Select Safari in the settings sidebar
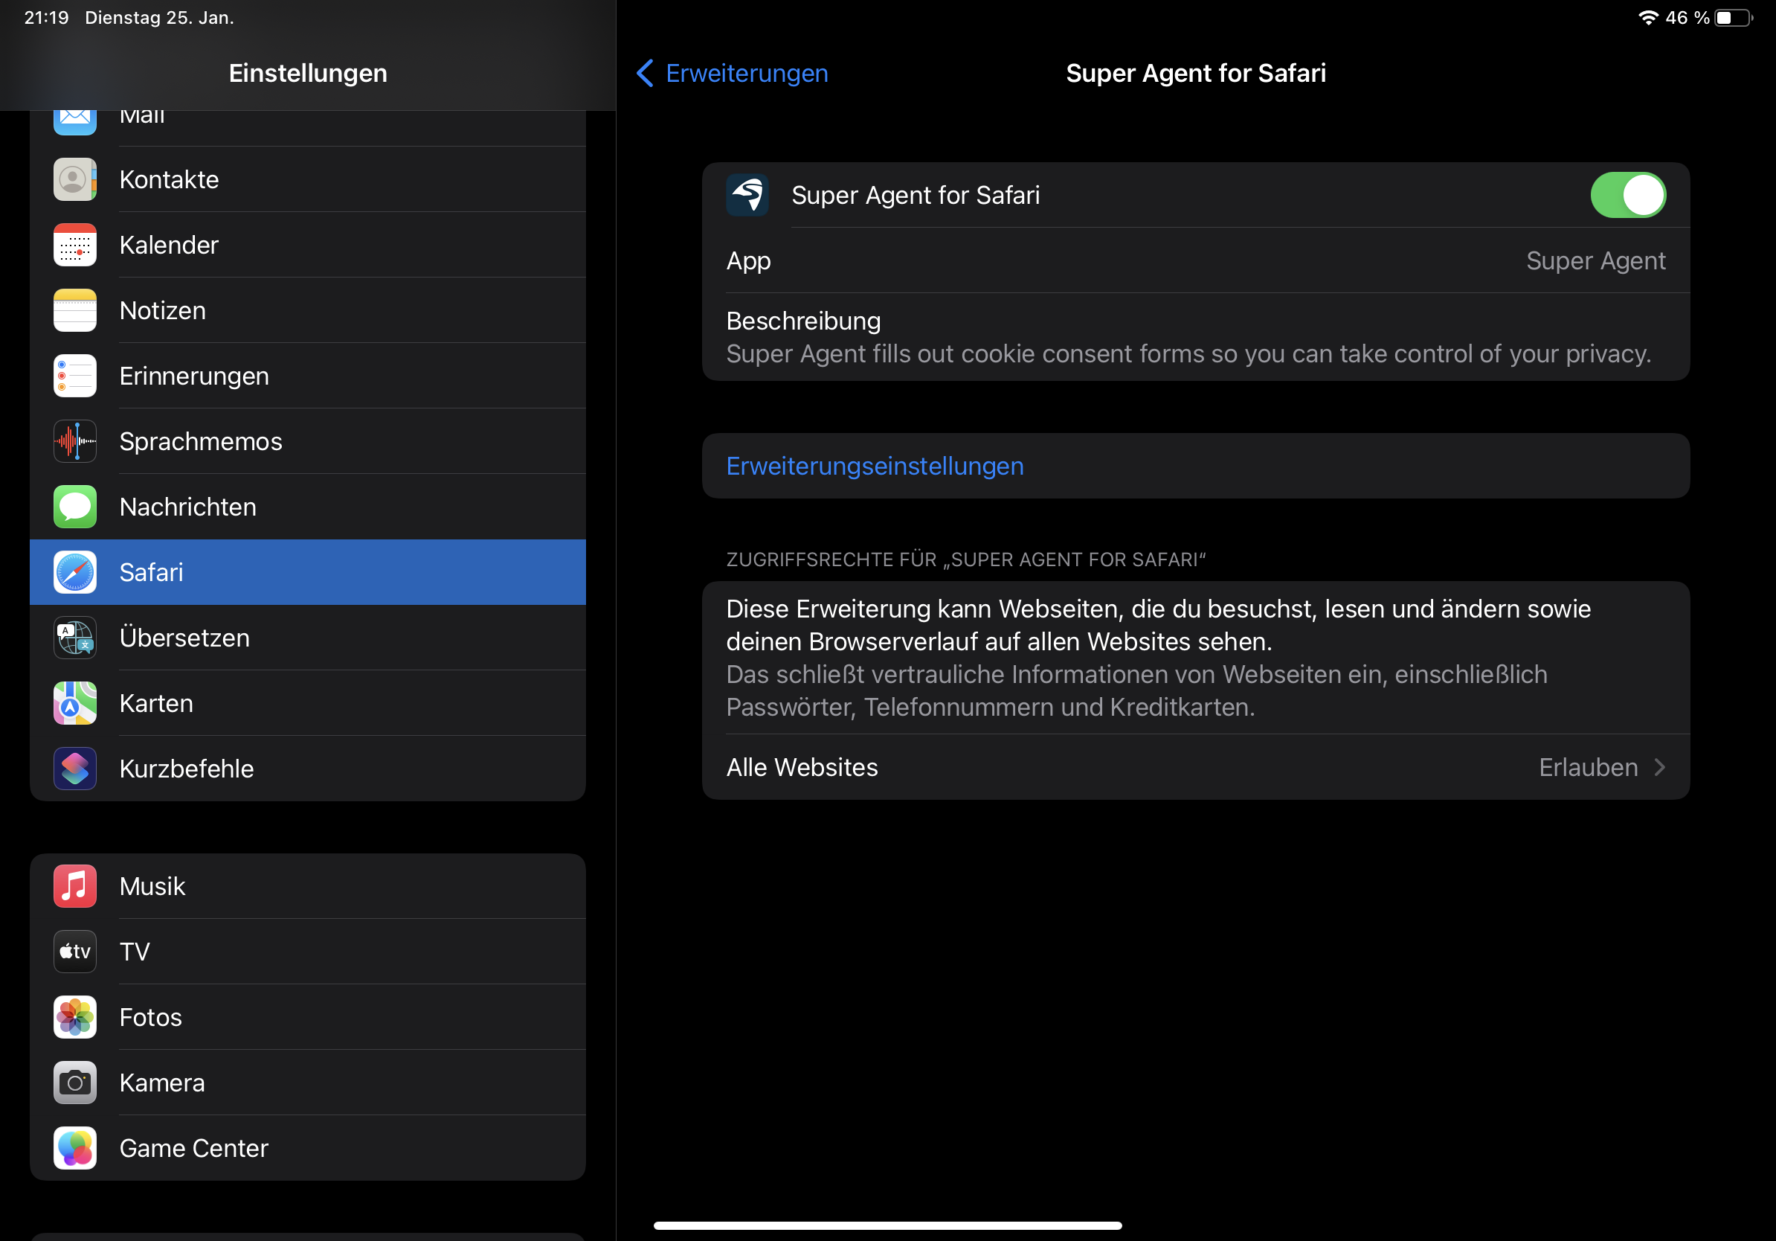Viewport: 1776px width, 1241px height. point(308,573)
